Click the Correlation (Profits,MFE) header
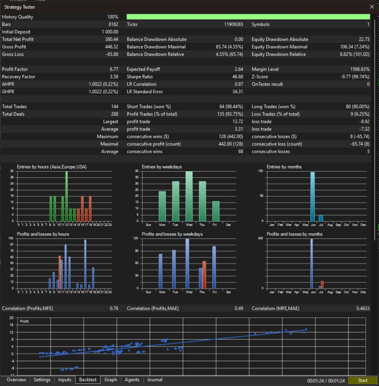The height and width of the screenshot is (386, 379). coord(28,308)
